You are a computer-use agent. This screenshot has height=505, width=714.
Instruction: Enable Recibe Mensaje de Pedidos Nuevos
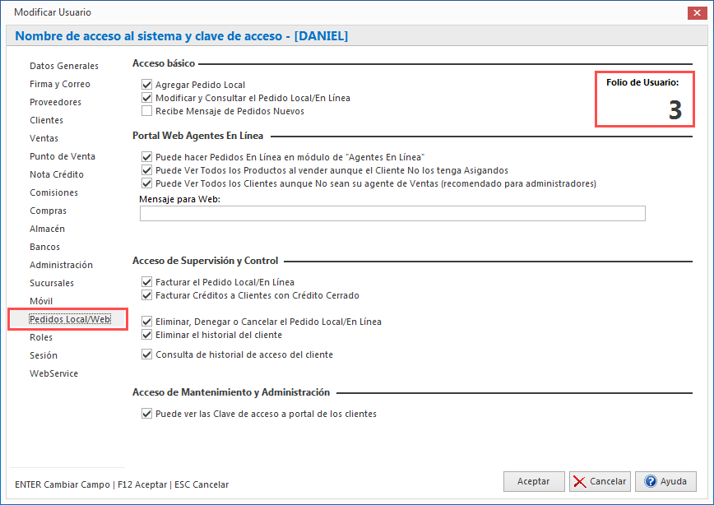(146, 110)
